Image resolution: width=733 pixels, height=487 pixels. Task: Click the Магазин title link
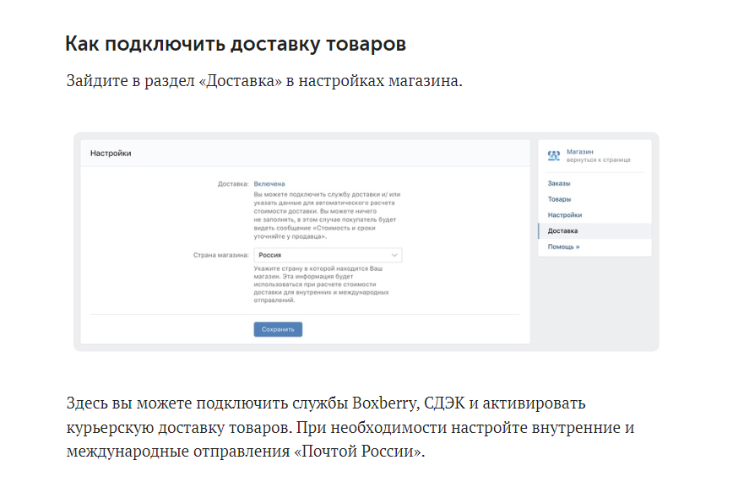click(x=579, y=152)
